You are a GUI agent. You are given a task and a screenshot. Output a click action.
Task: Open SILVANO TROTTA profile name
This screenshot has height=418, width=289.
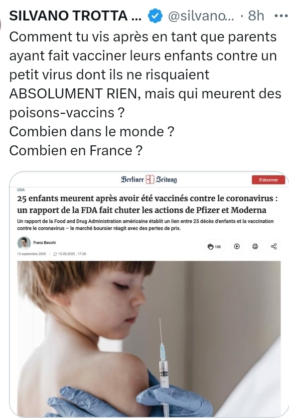75,15
